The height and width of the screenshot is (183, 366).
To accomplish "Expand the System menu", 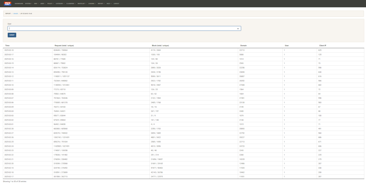I will click(28, 4).
